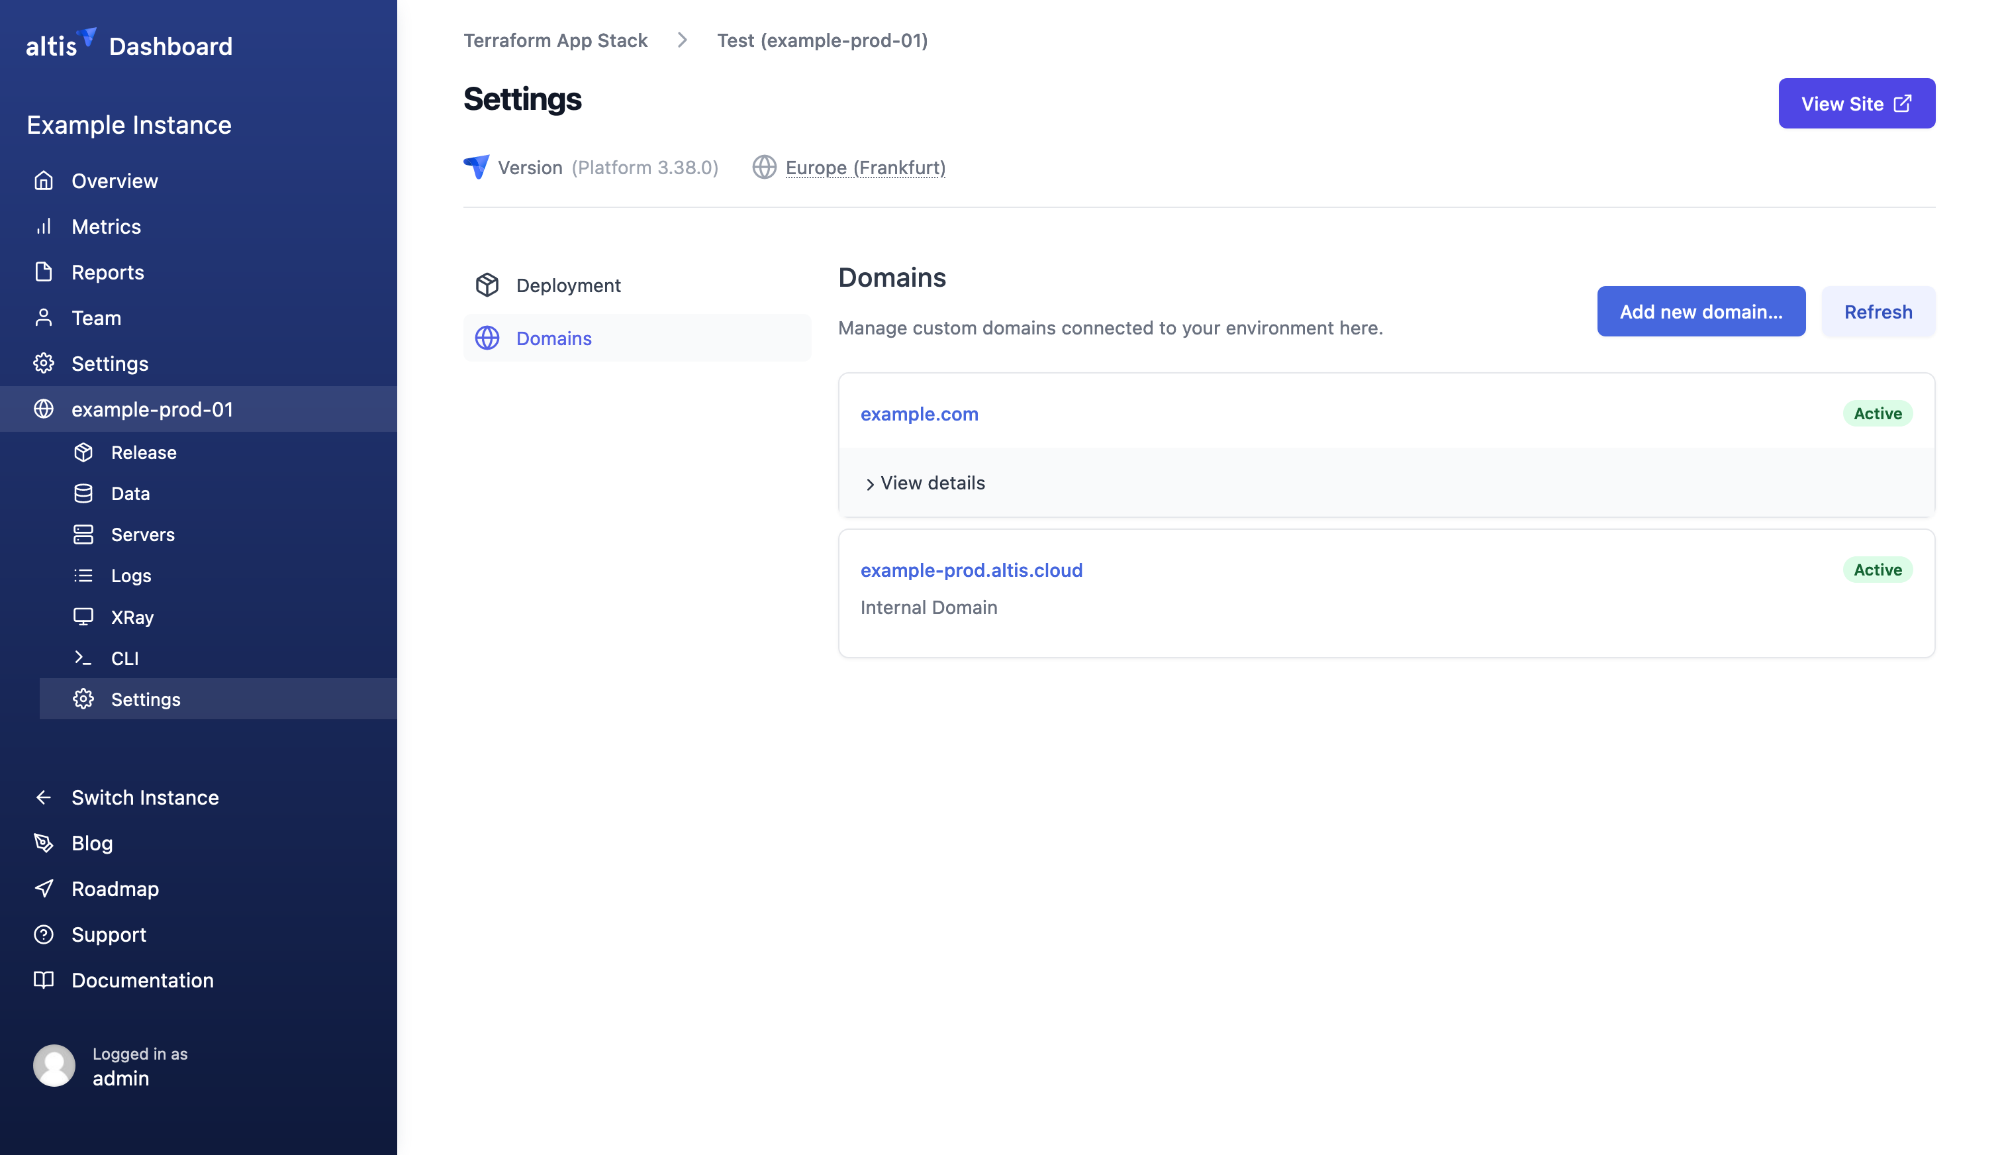2002x1155 pixels.
Task: Click Test (example-prod-01) breadcrumb
Action: pos(822,40)
